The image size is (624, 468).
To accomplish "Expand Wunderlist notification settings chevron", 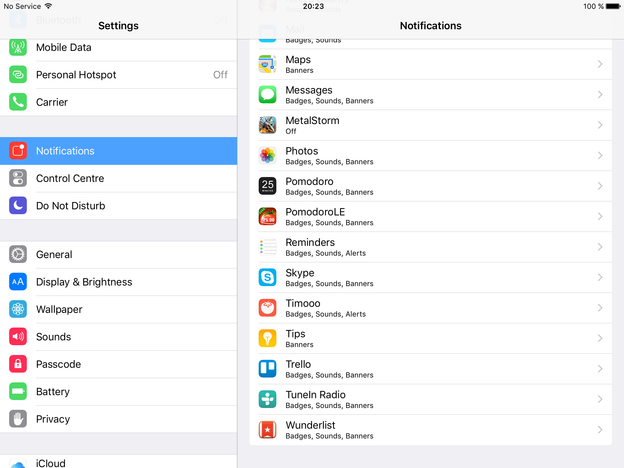I will [x=600, y=430].
